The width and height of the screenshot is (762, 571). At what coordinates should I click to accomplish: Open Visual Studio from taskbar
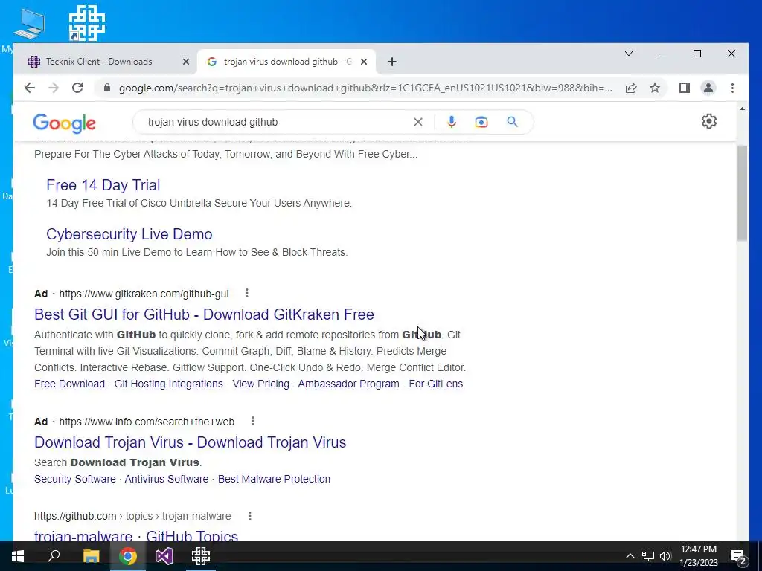pos(164,556)
